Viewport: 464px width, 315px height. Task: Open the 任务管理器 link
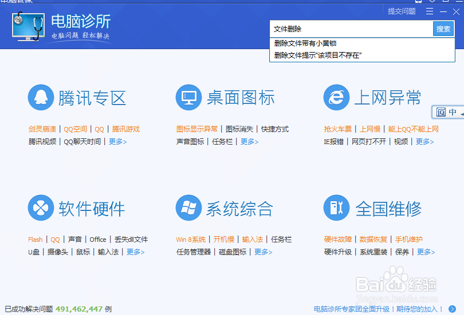point(194,252)
